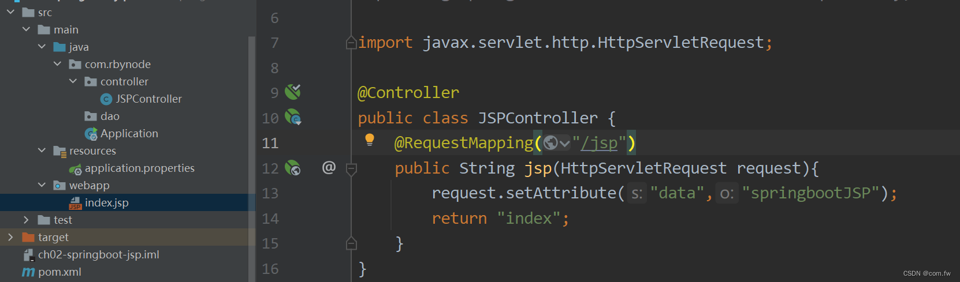960x282 pixels.
Task: Collapse the src folder chevron
Action: (x=10, y=12)
